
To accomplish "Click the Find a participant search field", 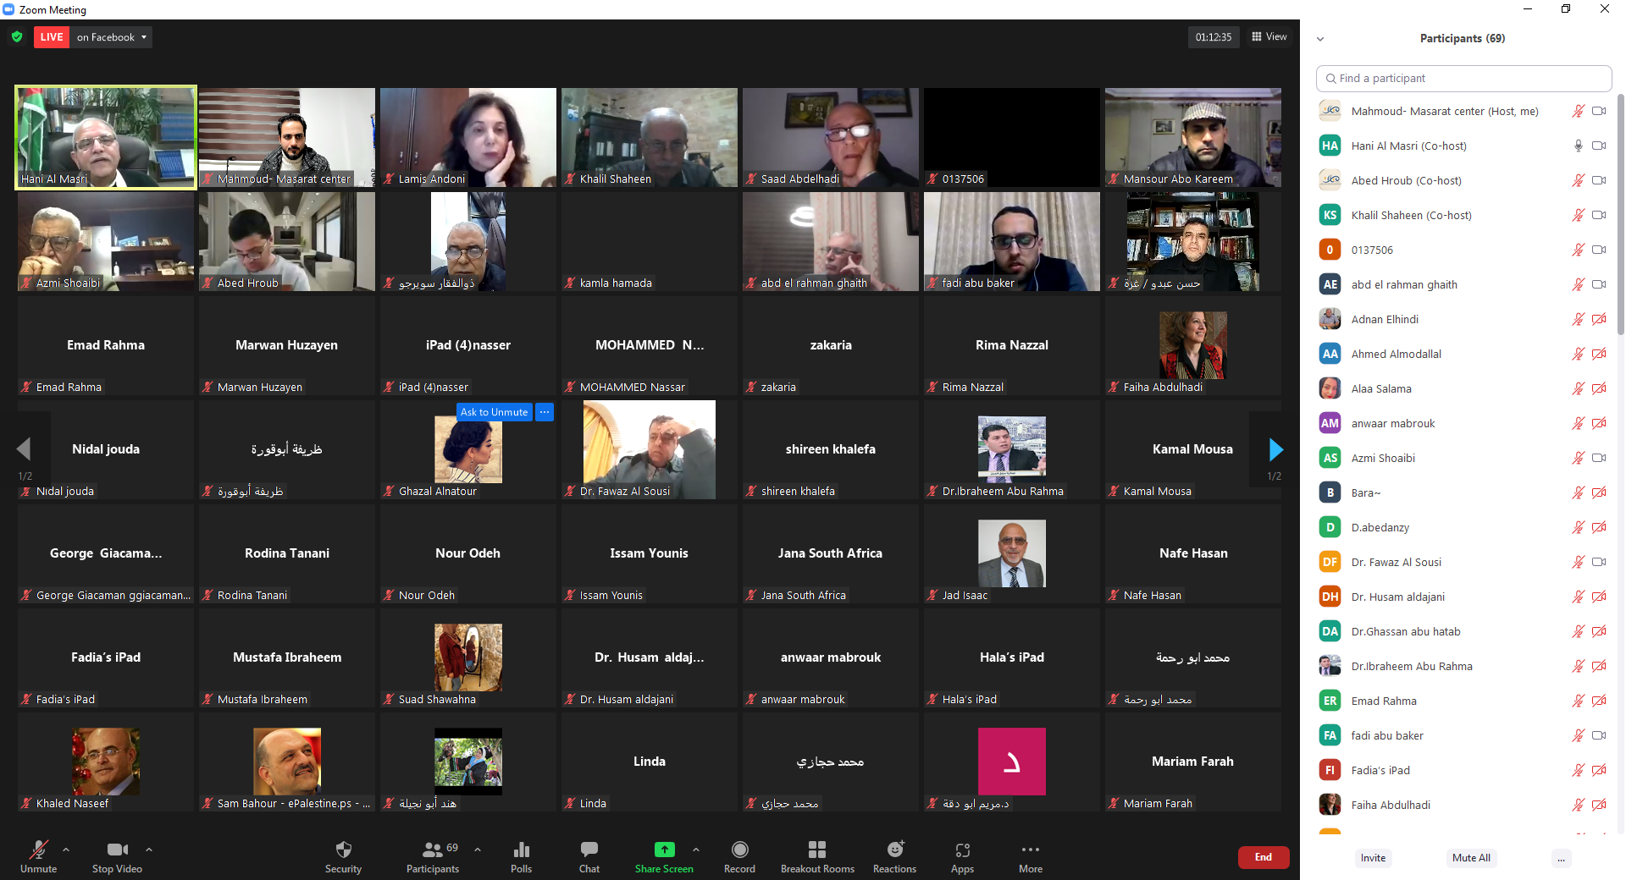I will coord(1463,79).
